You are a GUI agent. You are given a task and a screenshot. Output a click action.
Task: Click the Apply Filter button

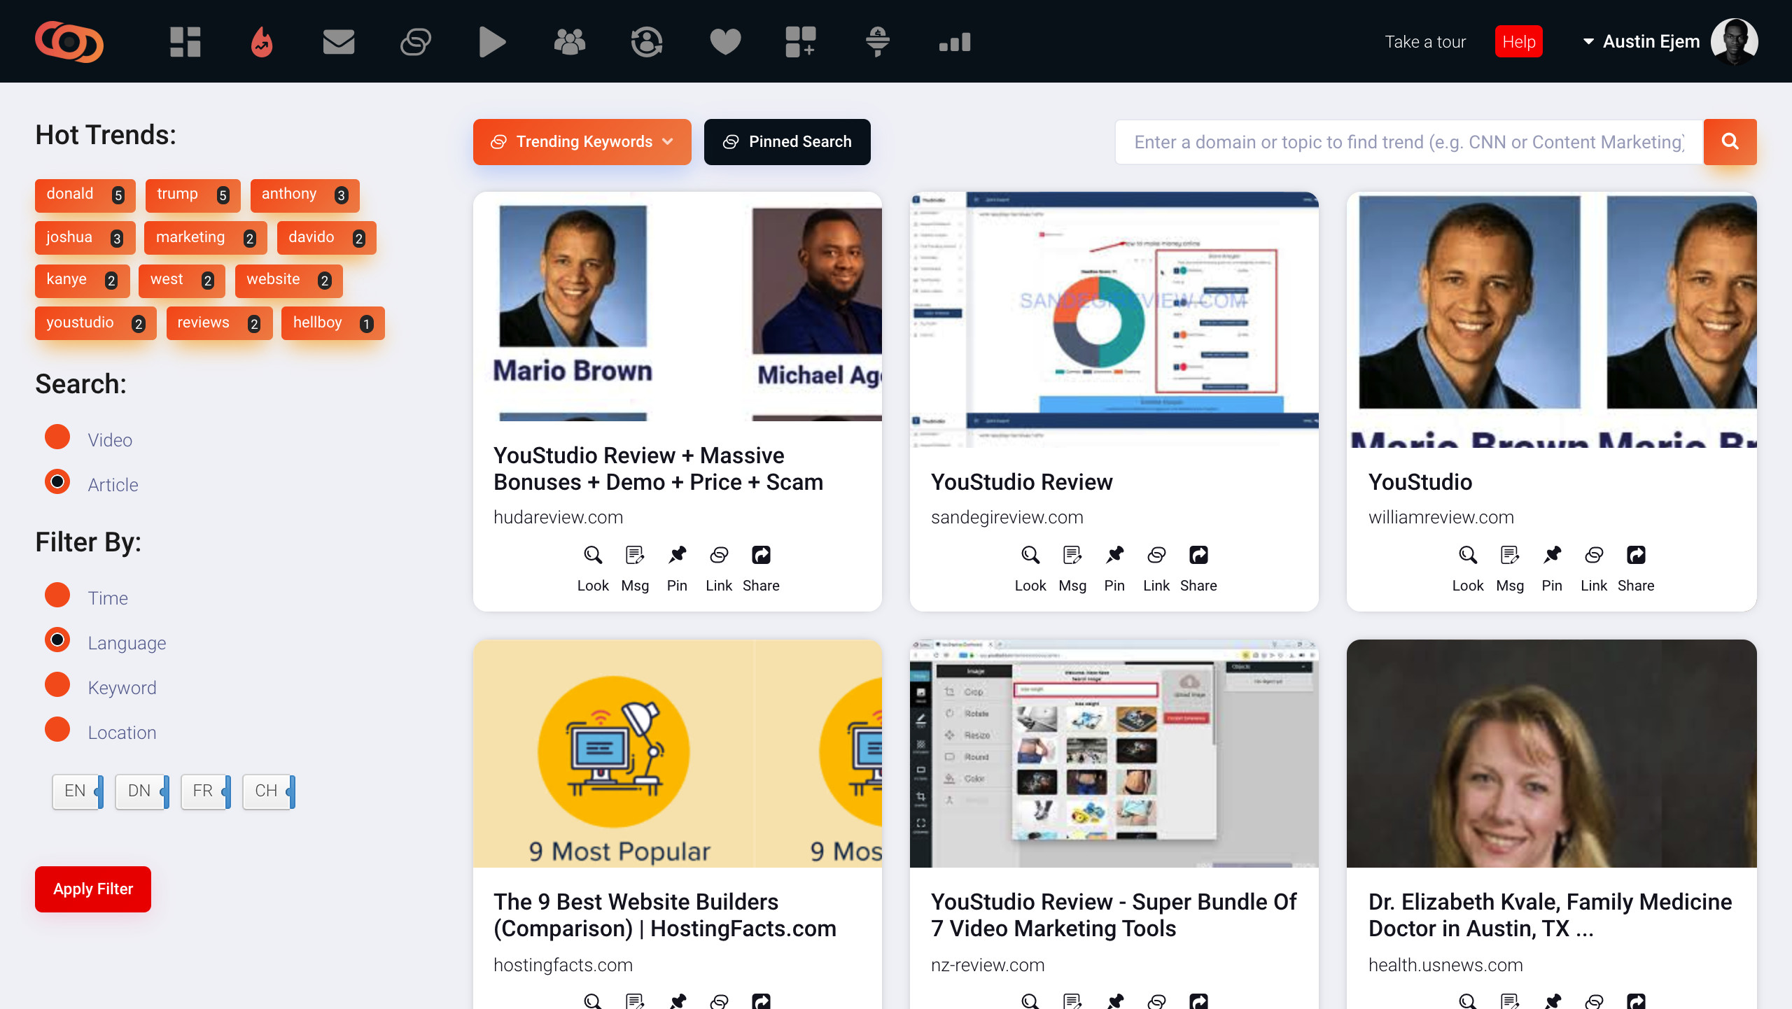coord(93,889)
